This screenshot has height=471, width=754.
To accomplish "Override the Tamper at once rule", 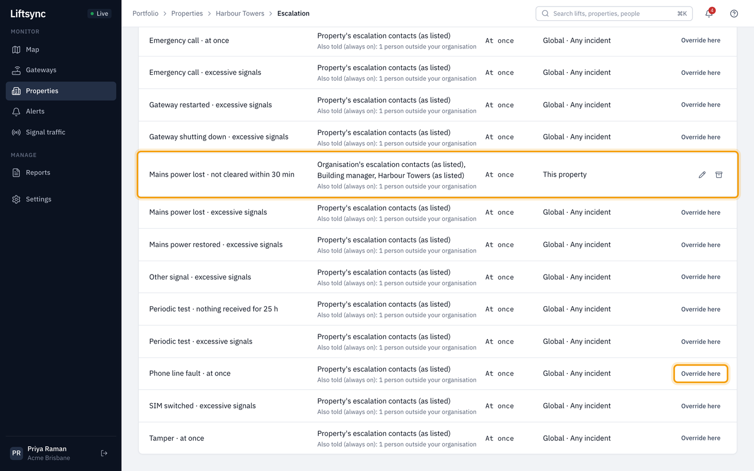I will [x=701, y=438].
